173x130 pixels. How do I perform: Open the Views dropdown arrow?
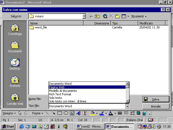[x=128, y=17]
